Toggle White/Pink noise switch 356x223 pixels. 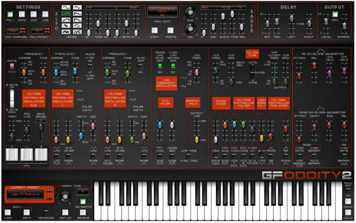(12, 65)
